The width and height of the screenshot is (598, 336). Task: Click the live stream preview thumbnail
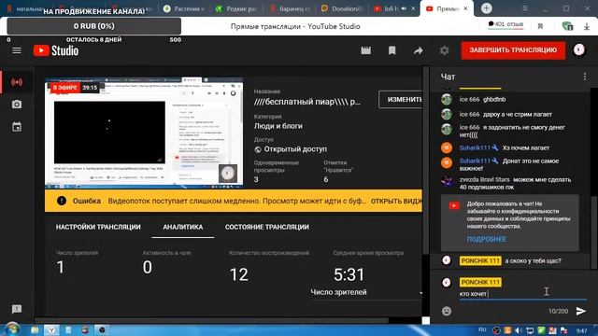coord(144,133)
